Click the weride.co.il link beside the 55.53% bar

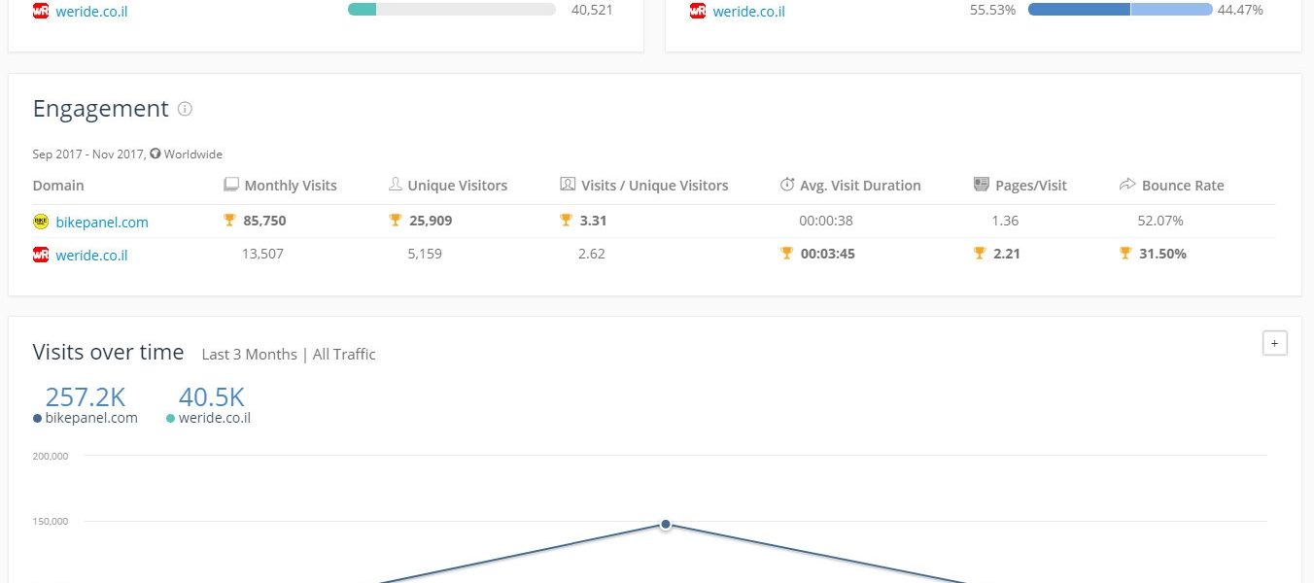point(748,12)
